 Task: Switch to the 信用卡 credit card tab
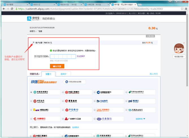point(64,74)
